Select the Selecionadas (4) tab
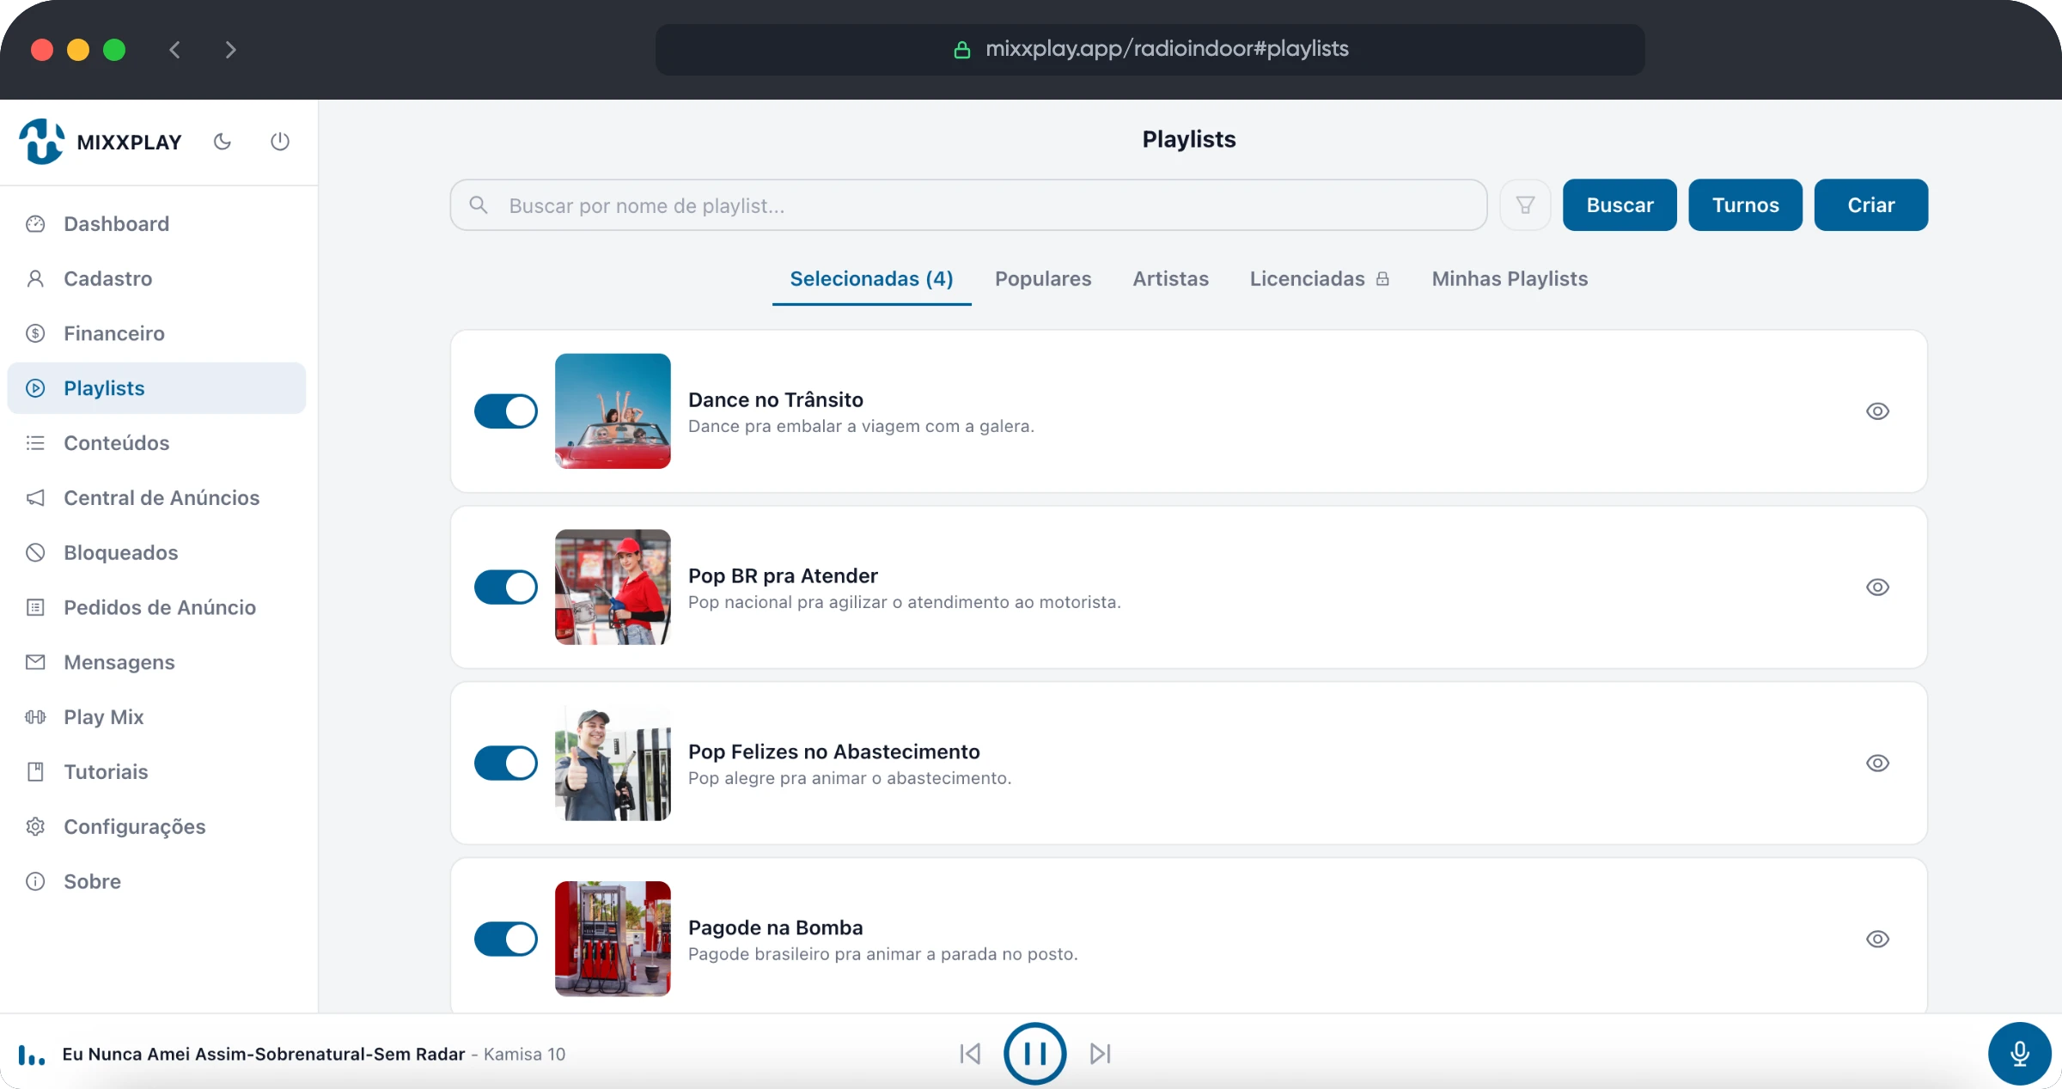 (x=871, y=279)
